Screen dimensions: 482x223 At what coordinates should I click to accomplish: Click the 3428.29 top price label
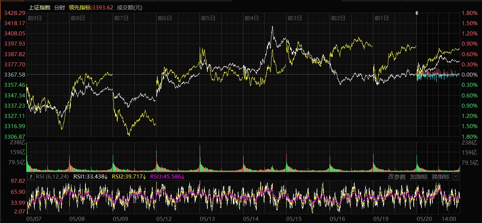pos(15,13)
